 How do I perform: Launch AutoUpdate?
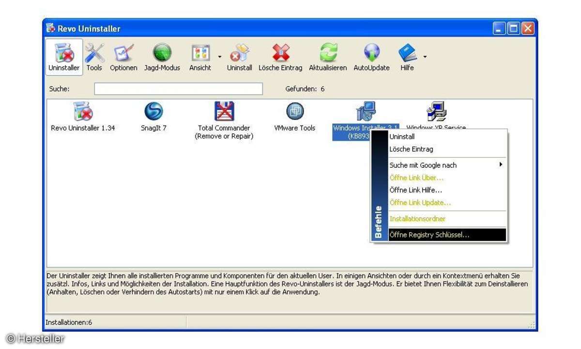click(371, 57)
